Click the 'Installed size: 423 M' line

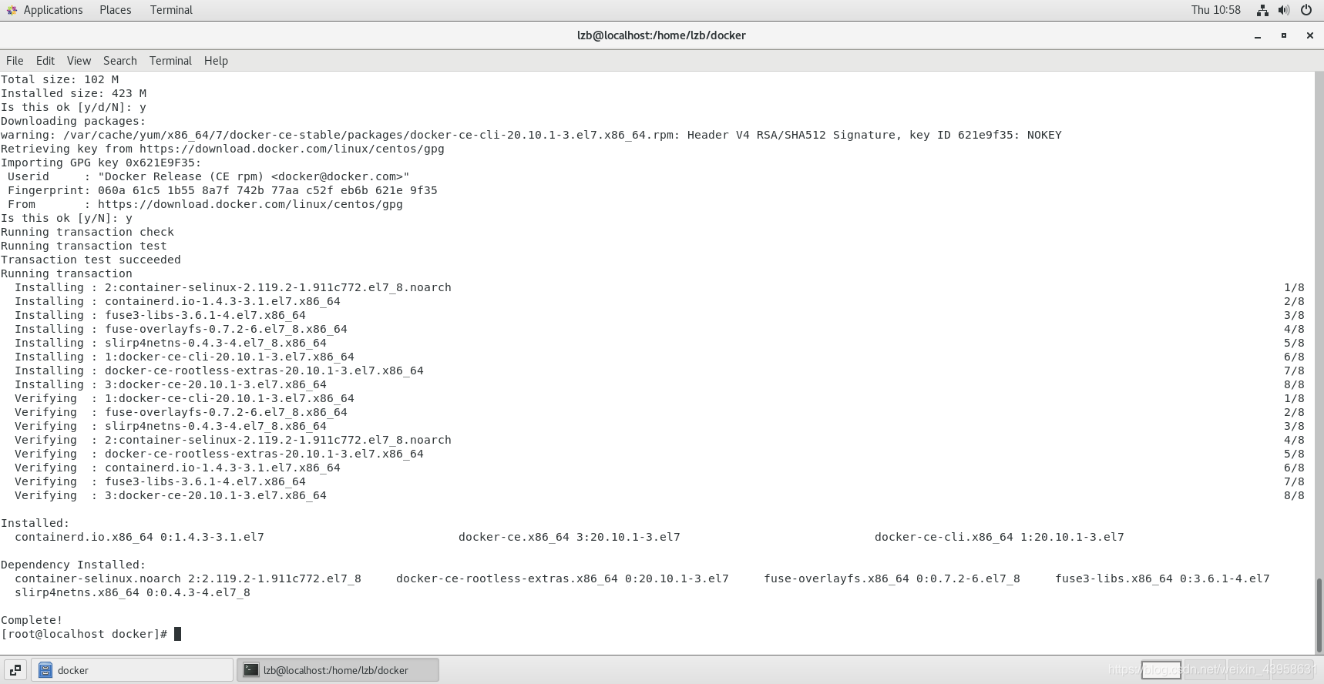pyautogui.click(x=73, y=93)
